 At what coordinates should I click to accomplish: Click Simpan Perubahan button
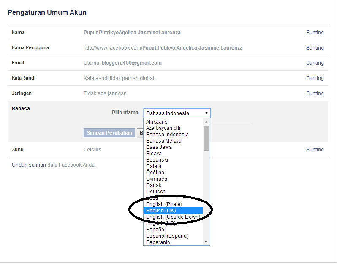(x=109, y=133)
